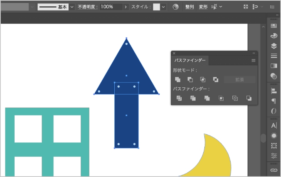Click the Isolate Selected Object icon
This screenshot has width=281, height=177.
214,7
